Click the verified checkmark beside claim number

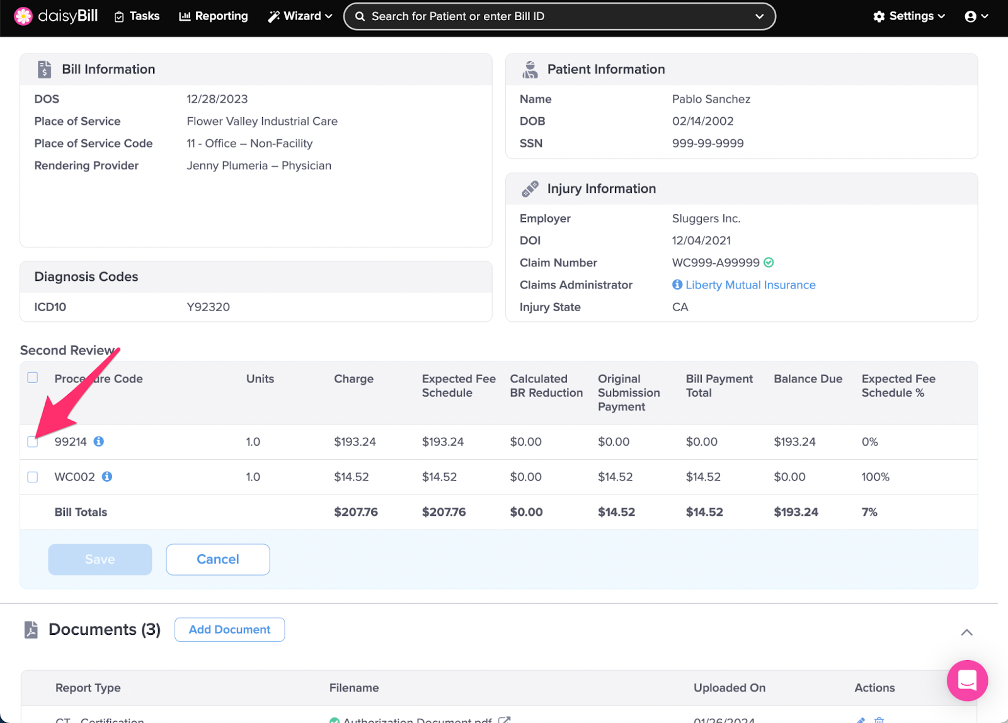pyautogui.click(x=769, y=263)
